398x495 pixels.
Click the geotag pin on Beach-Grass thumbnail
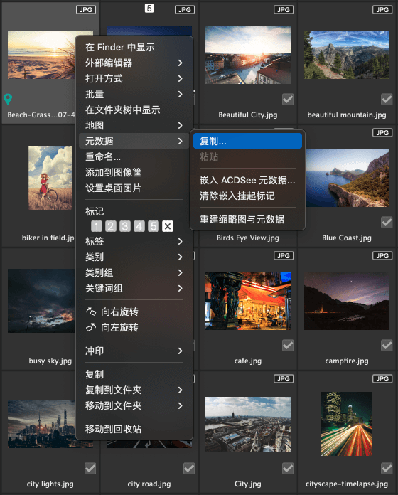point(8,99)
